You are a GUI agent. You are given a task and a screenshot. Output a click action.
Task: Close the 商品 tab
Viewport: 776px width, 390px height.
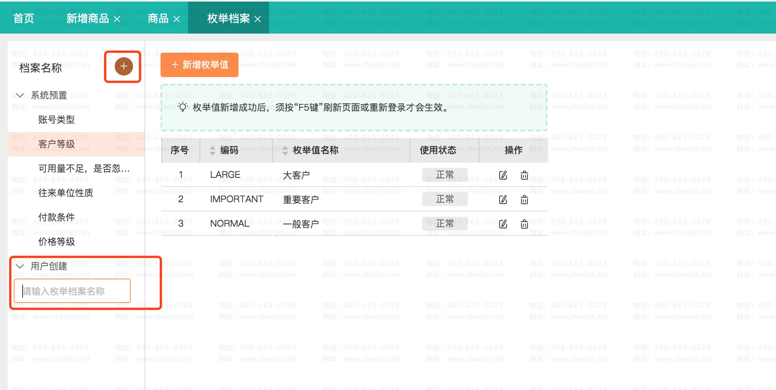(177, 19)
